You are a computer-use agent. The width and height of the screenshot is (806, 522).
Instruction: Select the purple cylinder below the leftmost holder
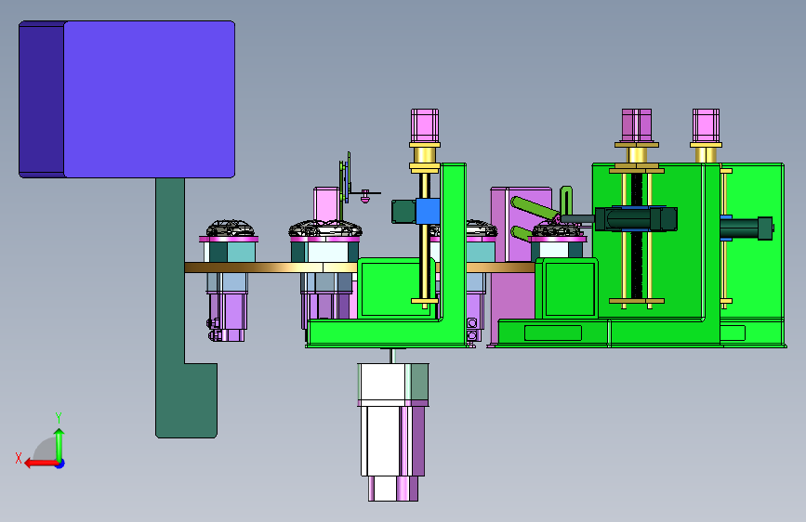227,317
